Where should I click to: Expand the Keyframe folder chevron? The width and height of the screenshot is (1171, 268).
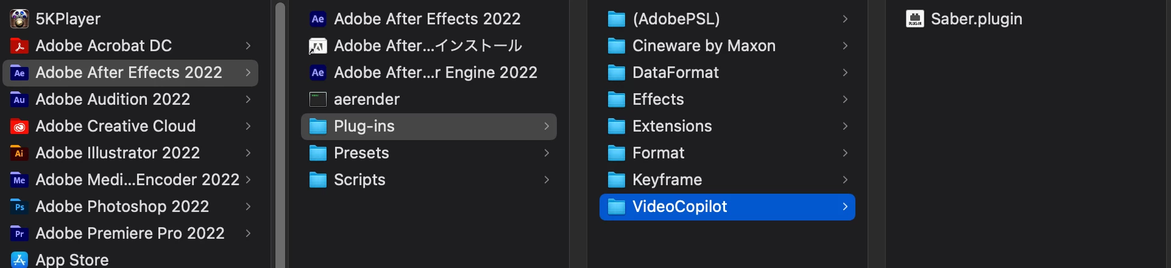[845, 180]
